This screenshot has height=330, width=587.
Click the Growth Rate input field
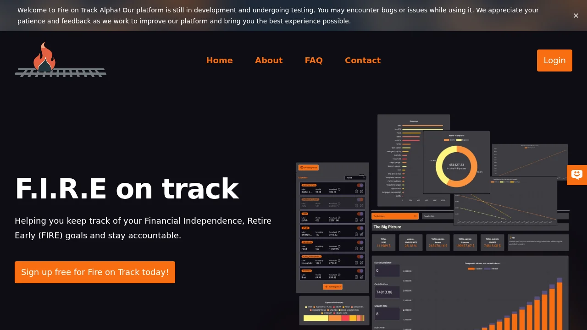[387, 314]
